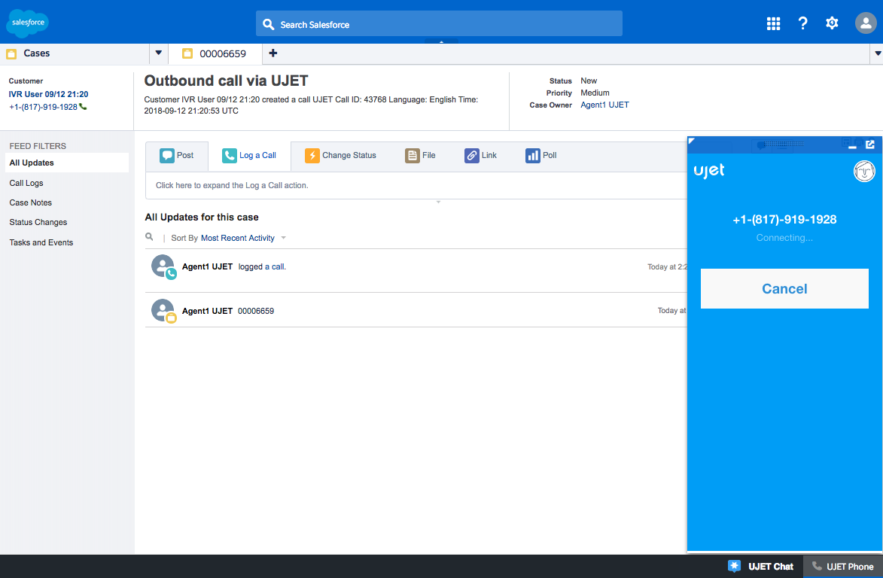This screenshot has width=883, height=578.
Task: Click the Help question mark icon
Action: 802,23
